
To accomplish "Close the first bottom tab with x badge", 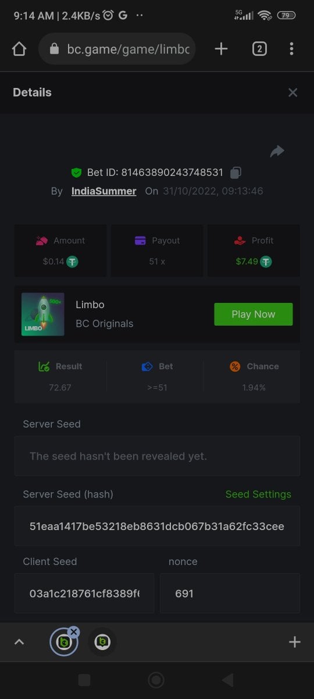I will pos(73,631).
